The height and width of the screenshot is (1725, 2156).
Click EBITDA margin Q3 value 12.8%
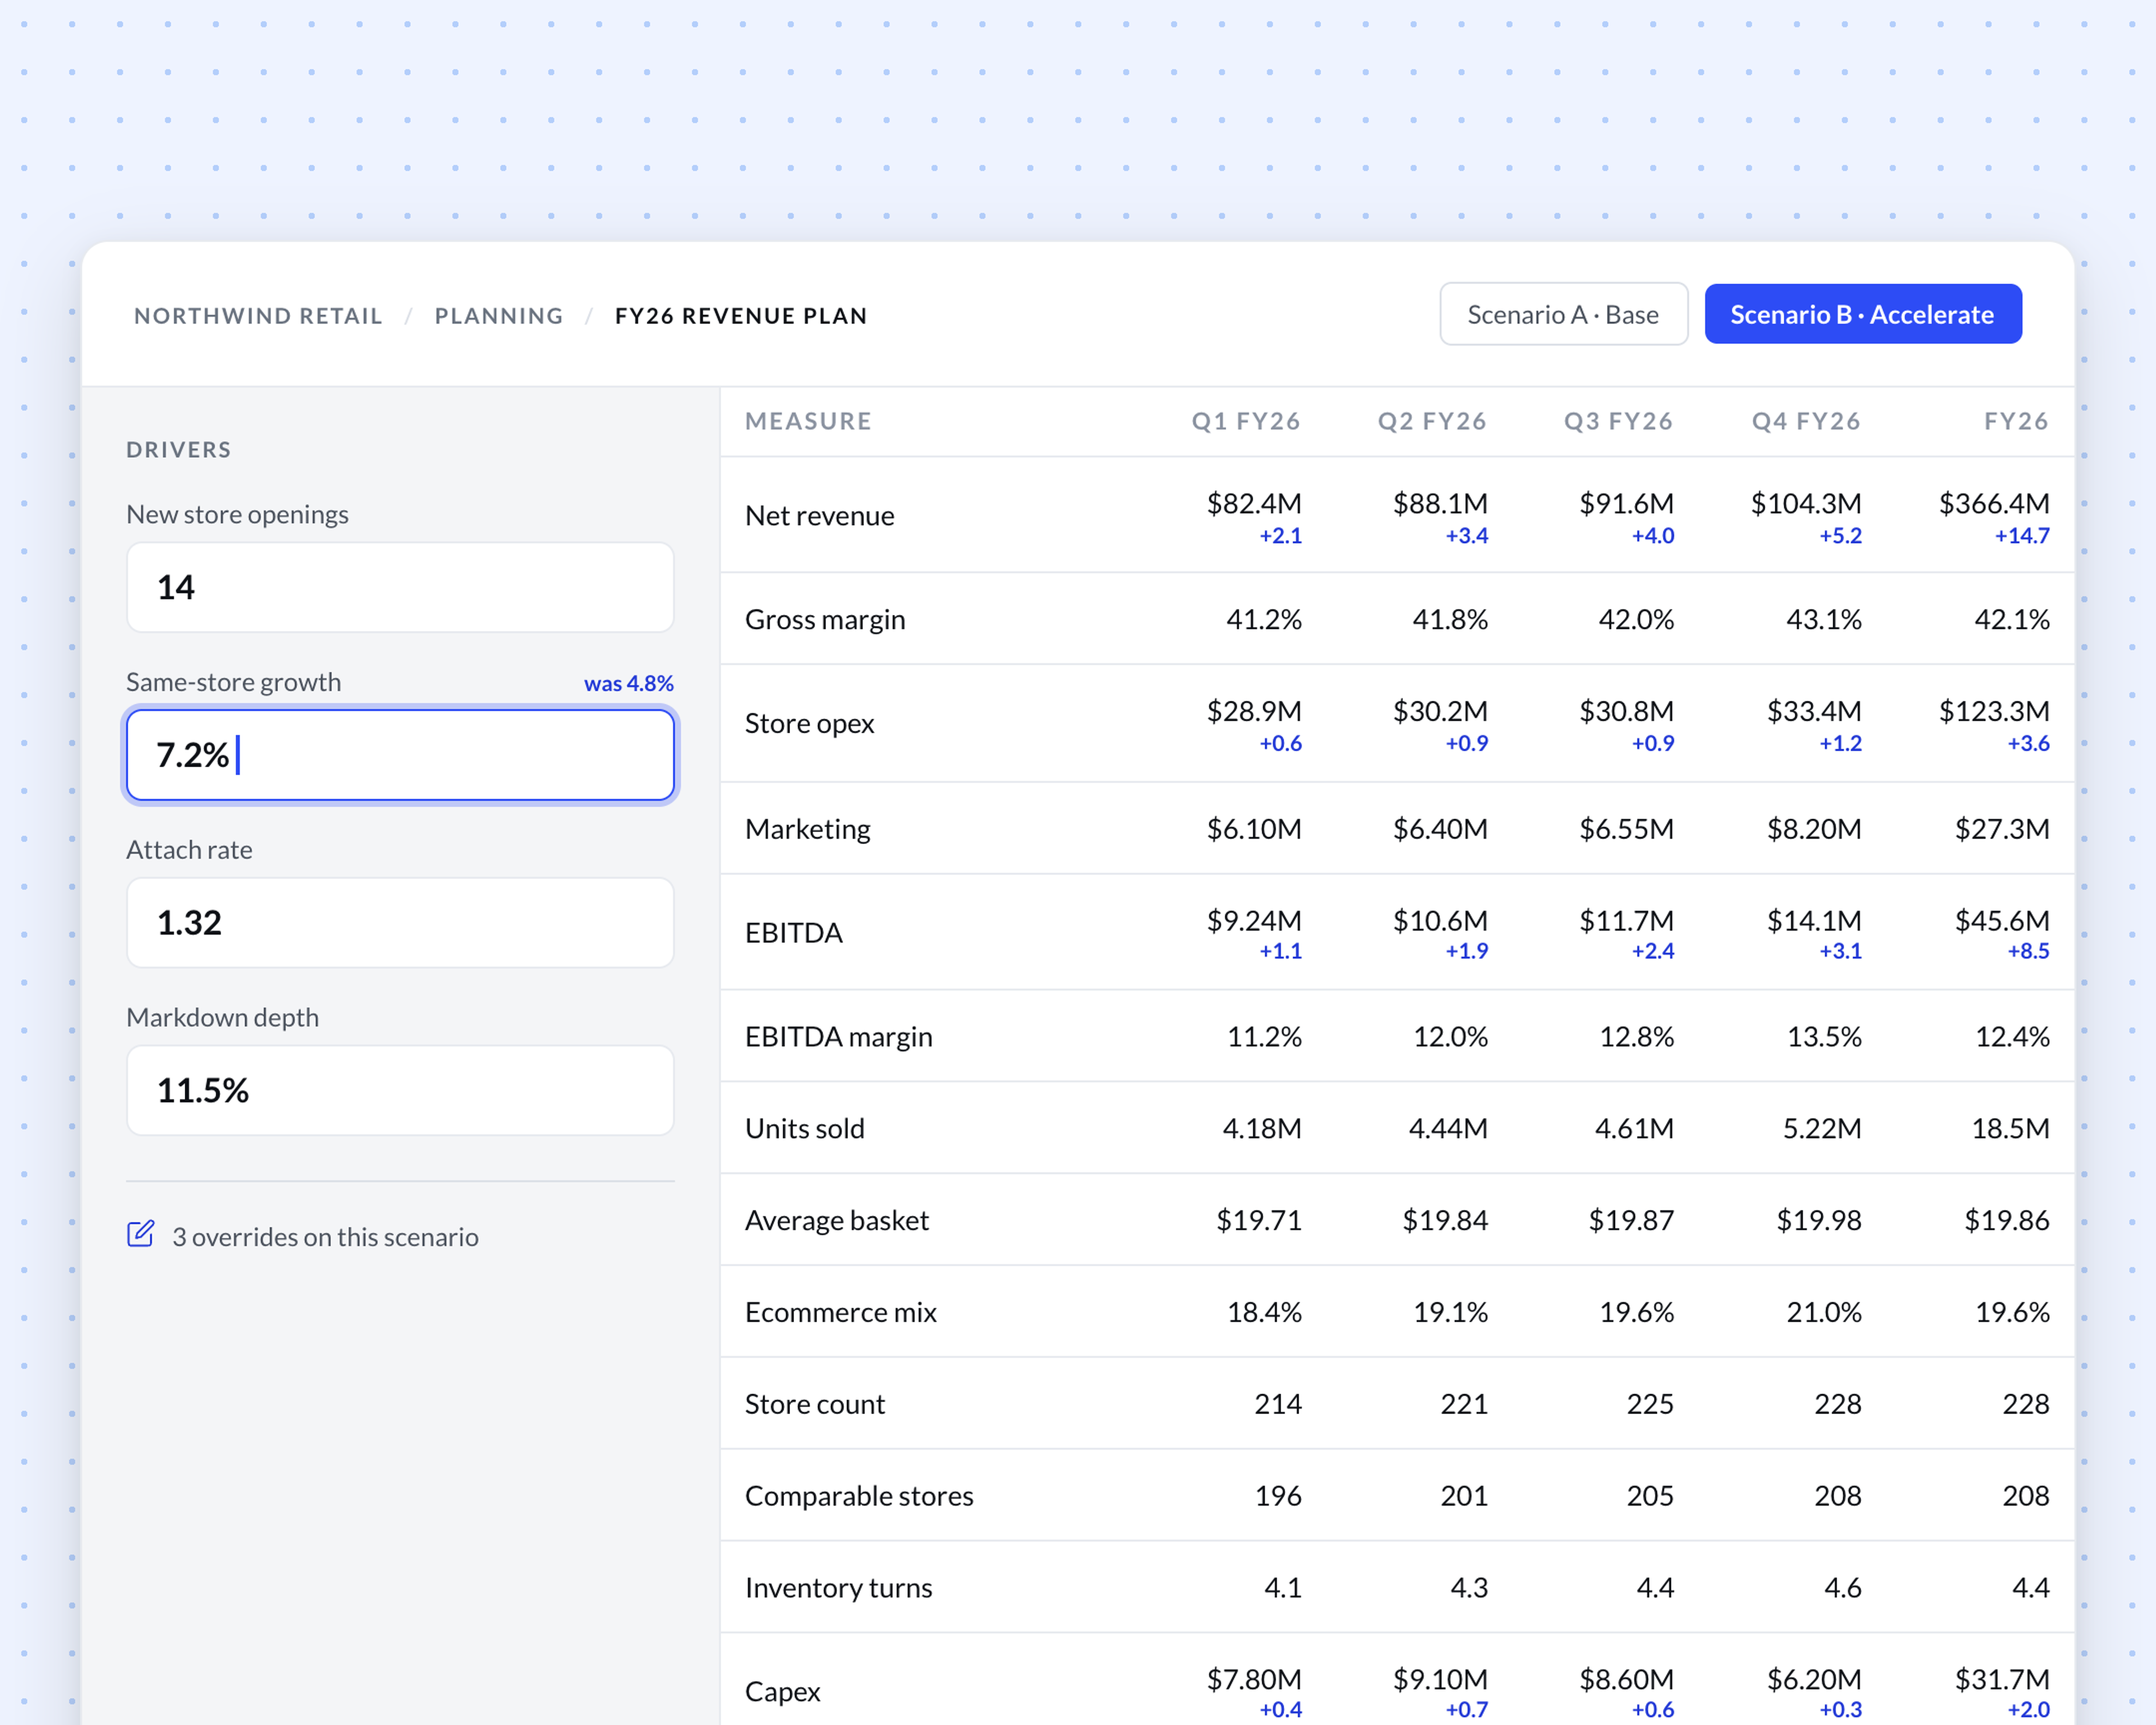click(1636, 1037)
